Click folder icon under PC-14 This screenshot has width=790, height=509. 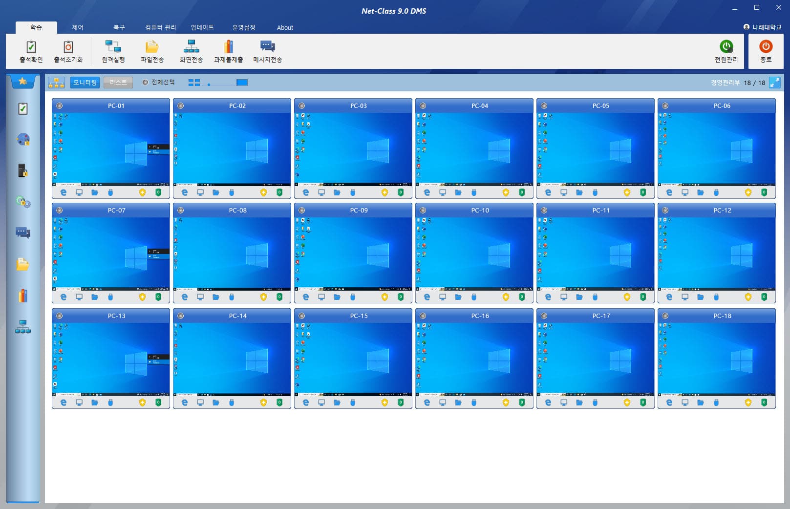216,403
